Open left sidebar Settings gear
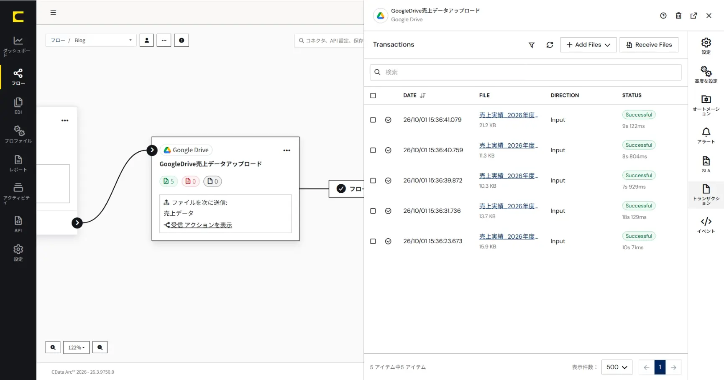This screenshot has height=380, width=724. [x=18, y=253]
